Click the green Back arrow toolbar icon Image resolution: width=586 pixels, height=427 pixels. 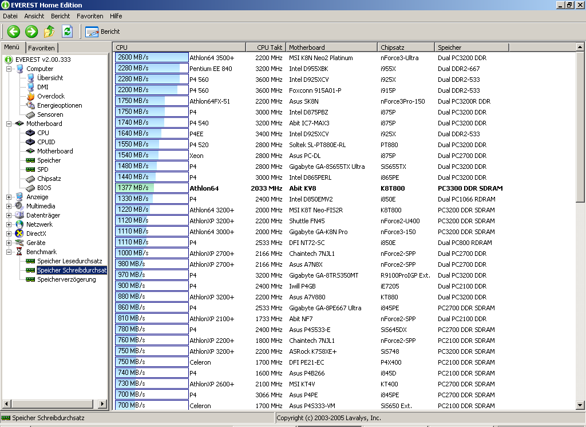[14, 31]
